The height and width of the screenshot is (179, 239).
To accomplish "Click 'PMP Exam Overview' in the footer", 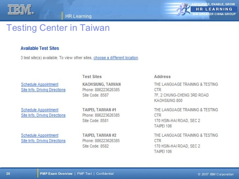I will click(x=56, y=173).
